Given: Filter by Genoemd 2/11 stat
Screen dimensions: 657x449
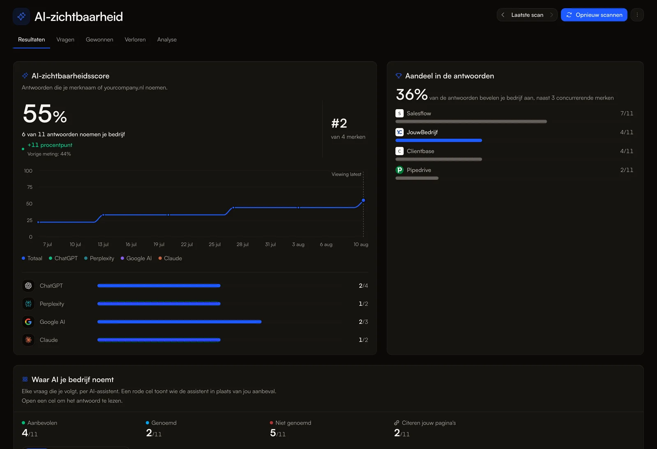Looking at the screenshot, I should (161, 428).
